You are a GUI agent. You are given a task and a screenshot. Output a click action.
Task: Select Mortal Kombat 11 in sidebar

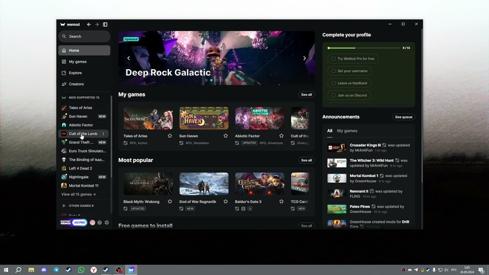(83, 186)
